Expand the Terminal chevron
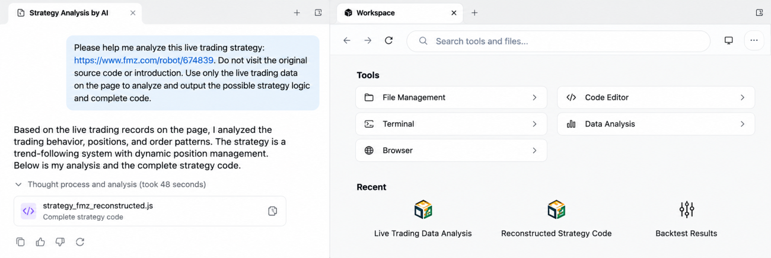This screenshot has height=258, width=771. pyautogui.click(x=534, y=124)
